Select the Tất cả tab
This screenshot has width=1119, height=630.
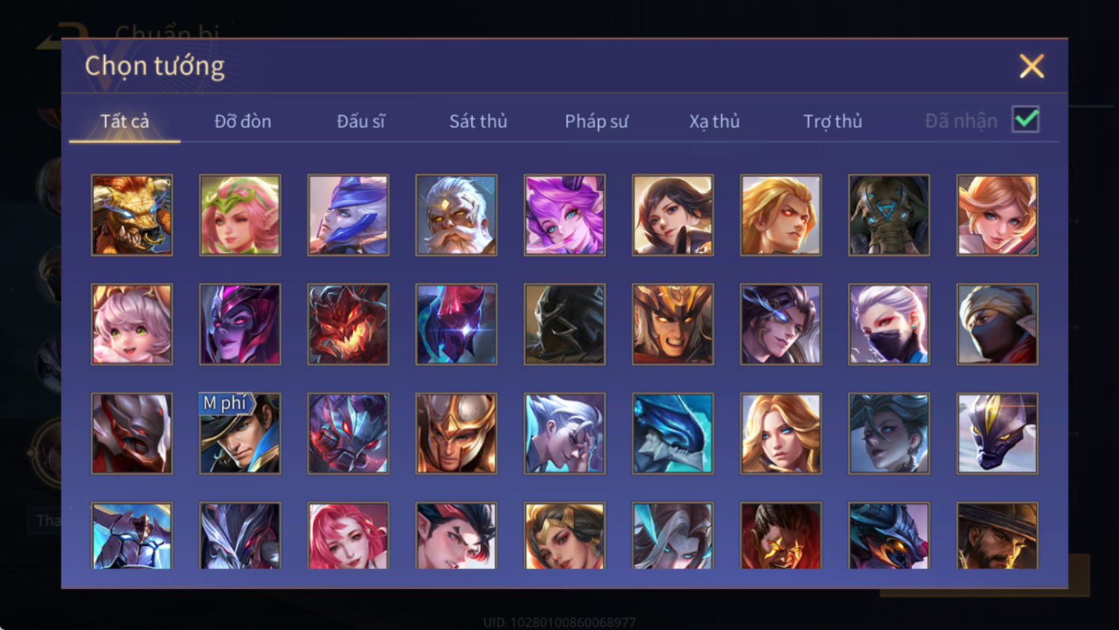124,121
